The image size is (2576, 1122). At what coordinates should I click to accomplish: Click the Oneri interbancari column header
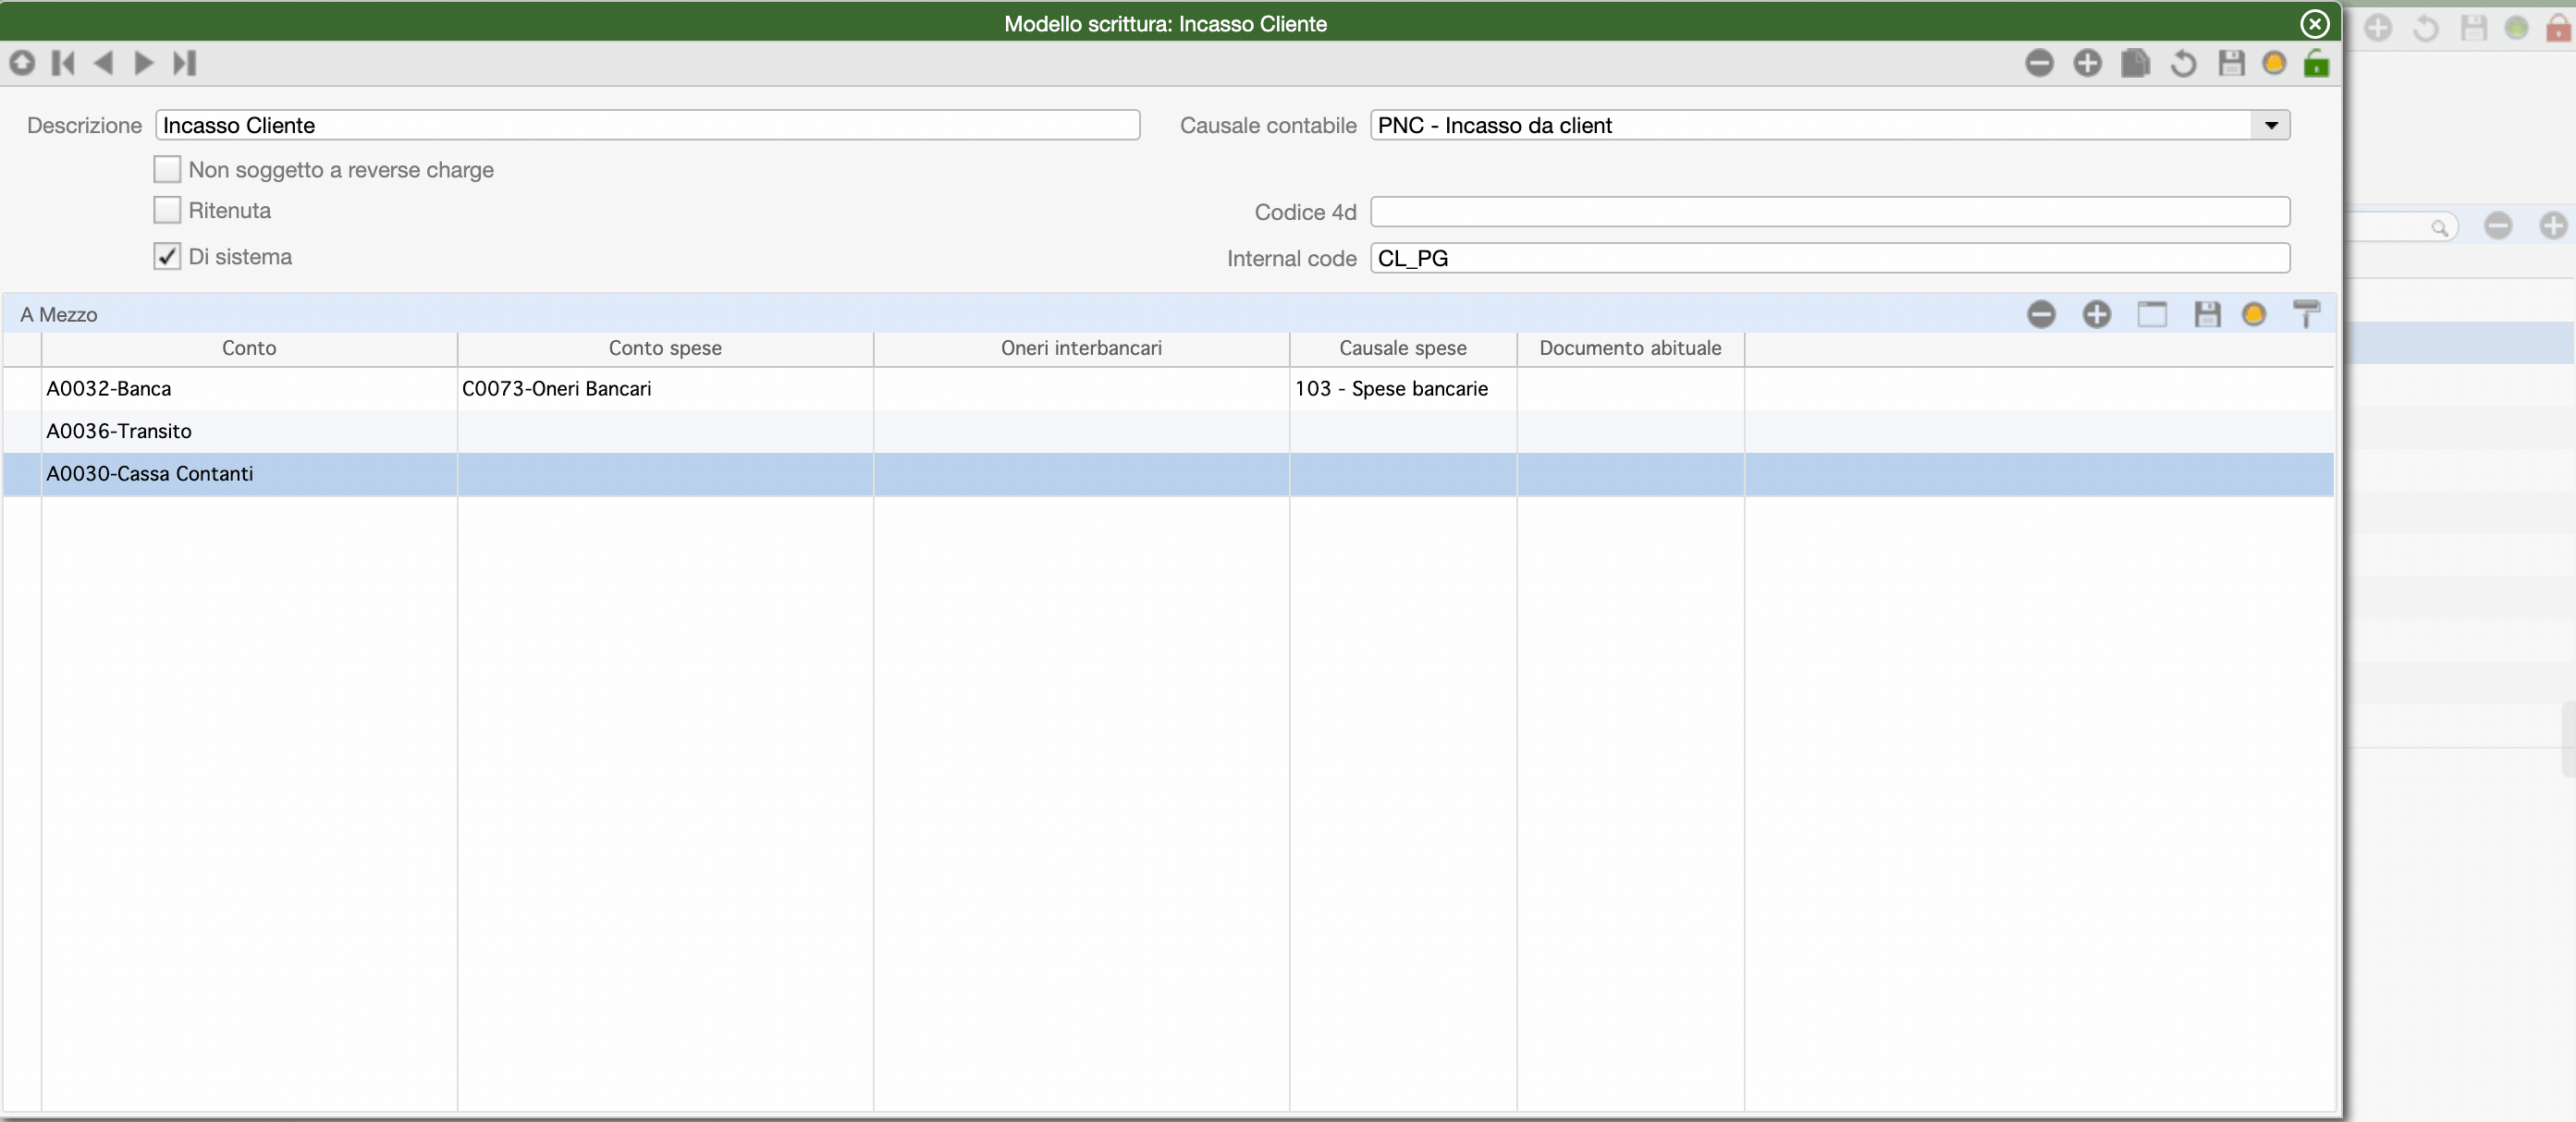[1081, 348]
